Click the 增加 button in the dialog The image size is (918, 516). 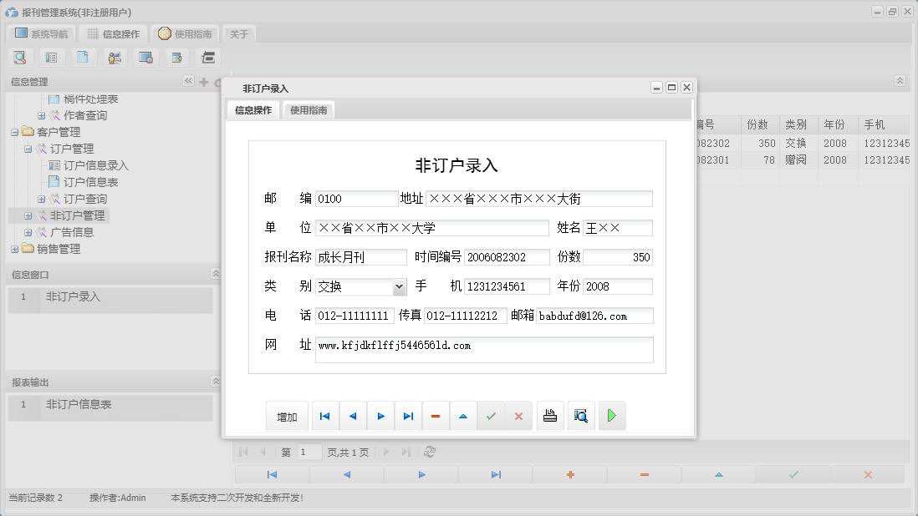(287, 415)
